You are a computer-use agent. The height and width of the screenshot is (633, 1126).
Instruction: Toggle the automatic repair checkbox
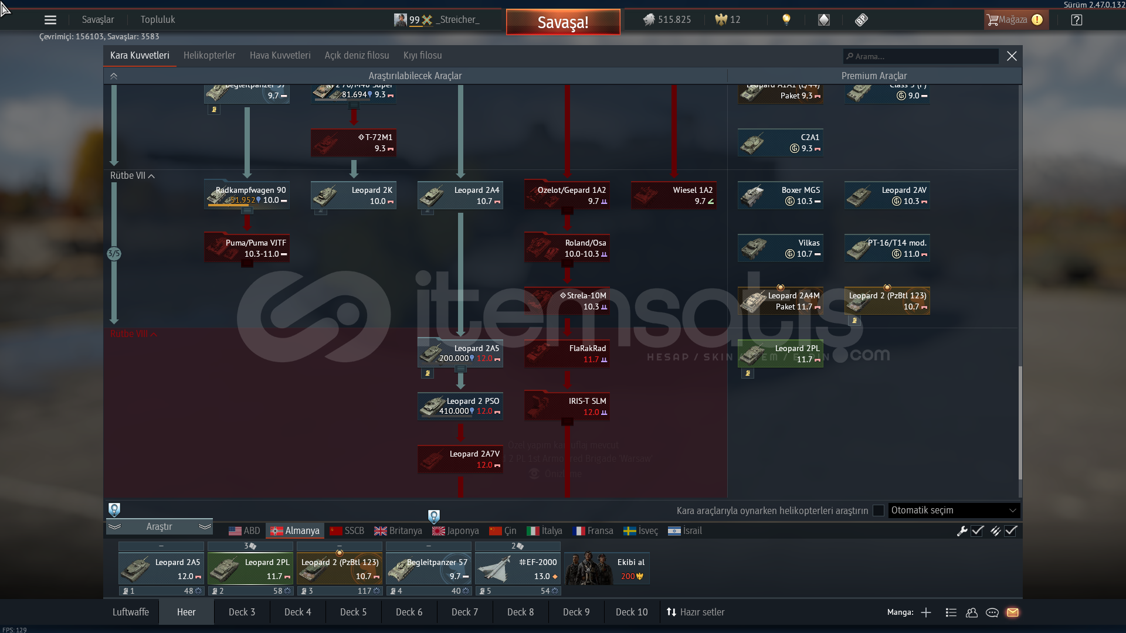click(978, 531)
